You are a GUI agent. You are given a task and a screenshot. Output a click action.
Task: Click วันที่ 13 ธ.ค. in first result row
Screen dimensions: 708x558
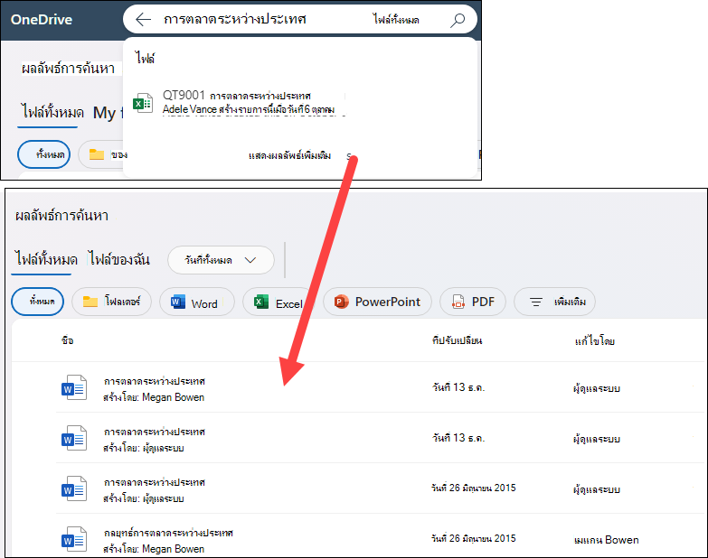click(x=458, y=387)
